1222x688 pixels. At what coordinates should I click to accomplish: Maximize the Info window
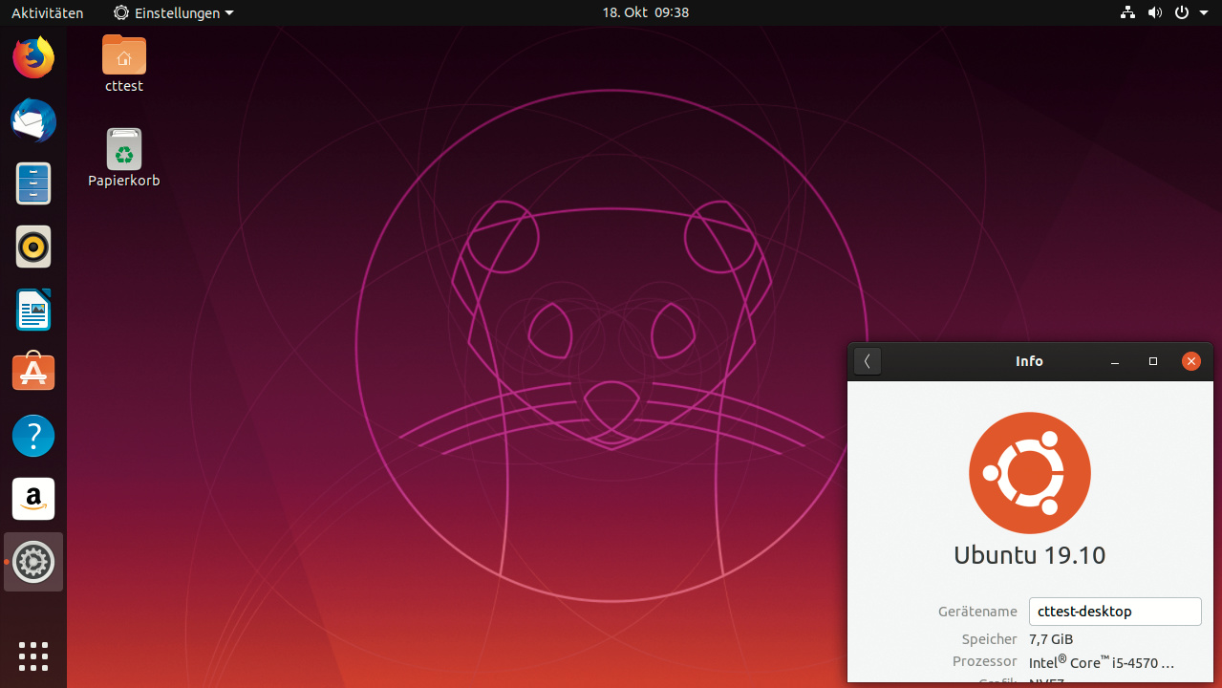1153,361
